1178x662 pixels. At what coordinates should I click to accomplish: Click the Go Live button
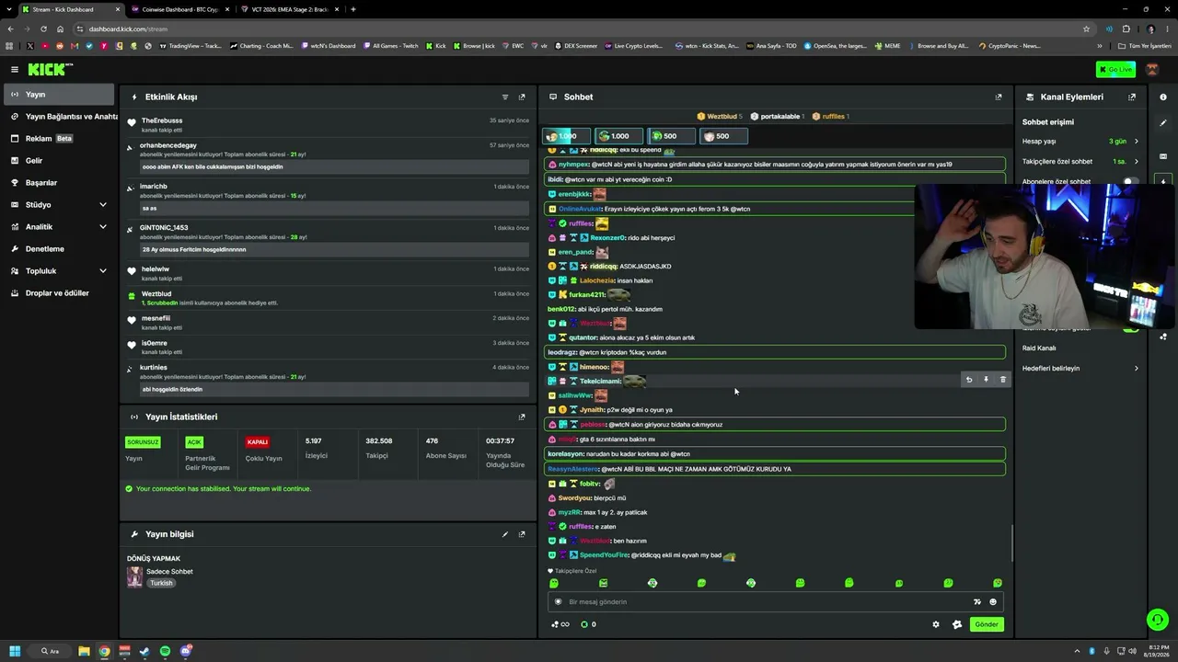click(1115, 69)
